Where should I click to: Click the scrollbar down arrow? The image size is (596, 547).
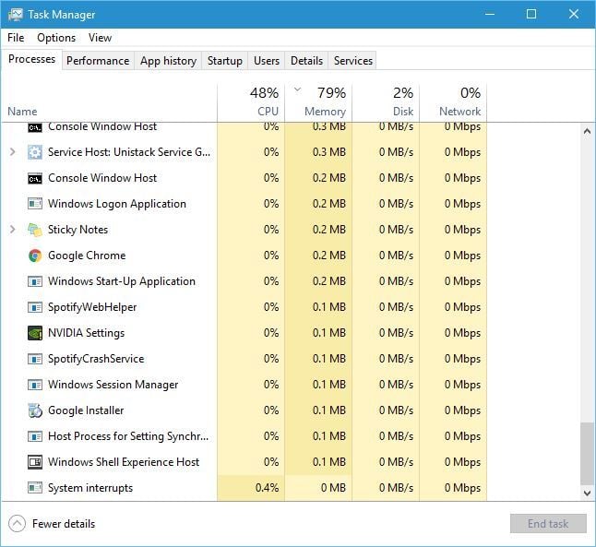pos(588,493)
